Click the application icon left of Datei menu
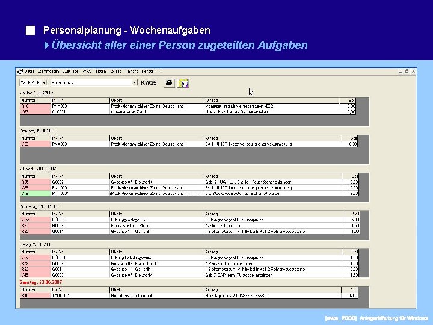The height and width of the screenshot is (325, 433). (x=20, y=71)
